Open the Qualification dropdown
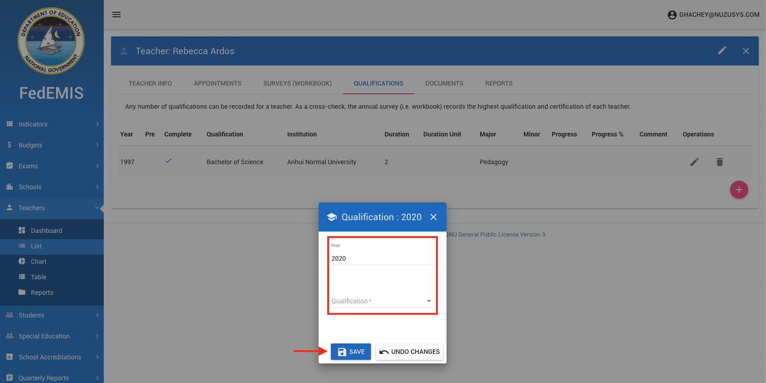Viewport: 766px width, 383px height. click(381, 301)
